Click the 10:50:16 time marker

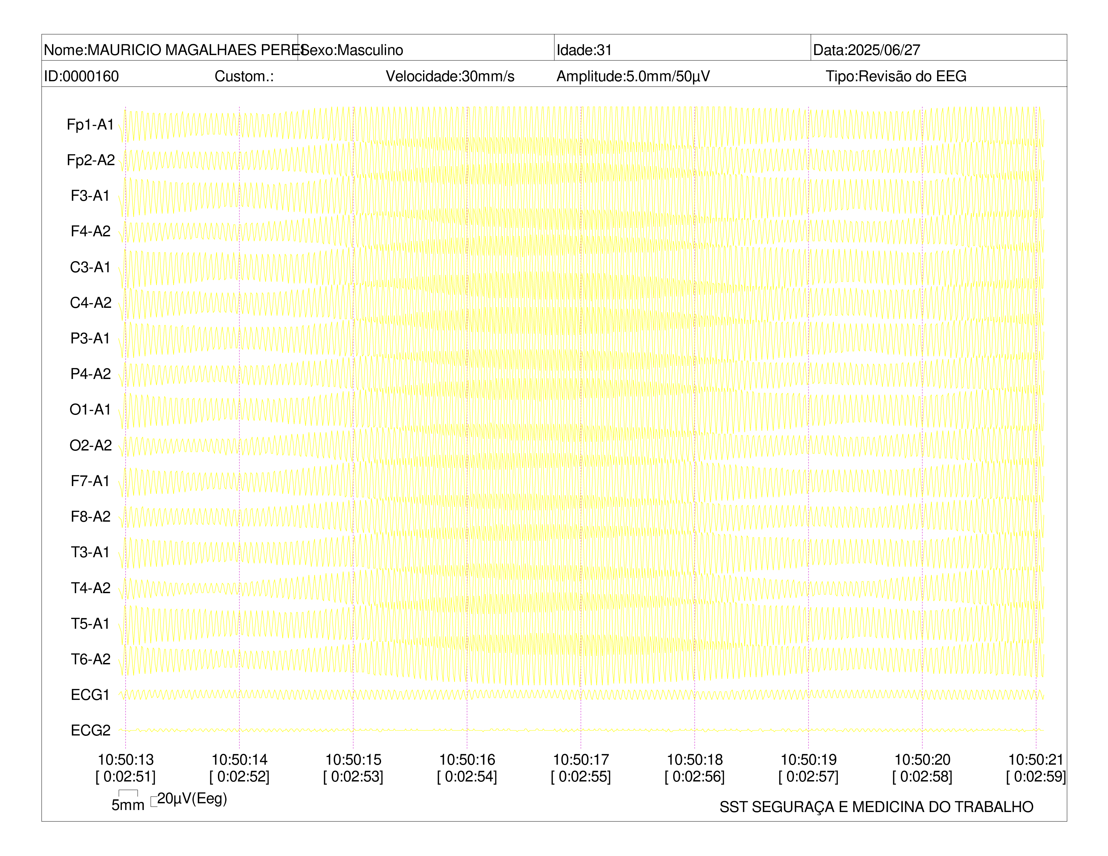pos(467,760)
